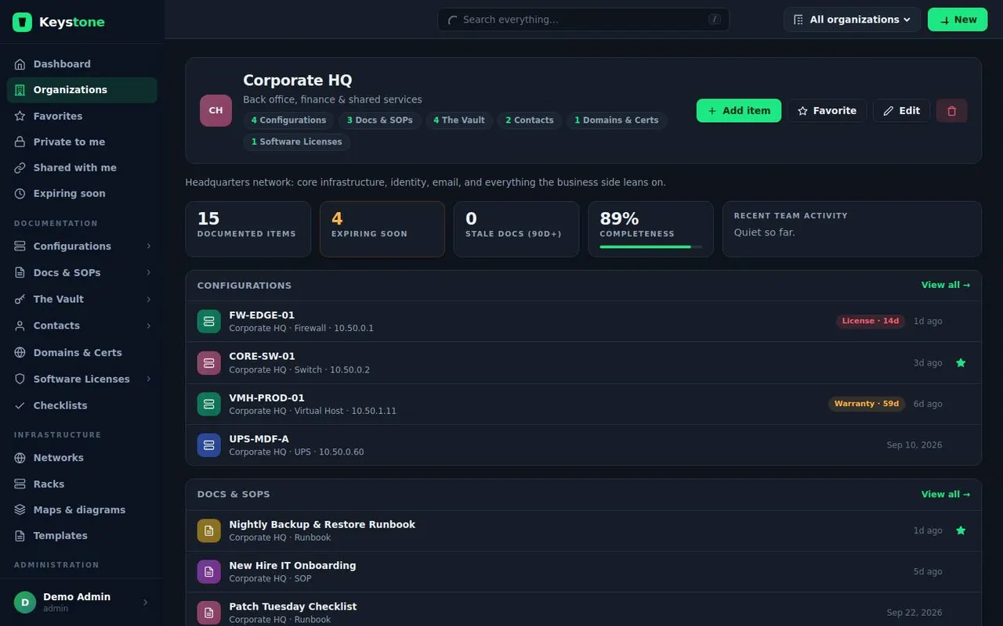Image resolution: width=1003 pixels, height=626 pixels.
Task: Expand the Contacts sidebar chevron
Action: [149, 326]
